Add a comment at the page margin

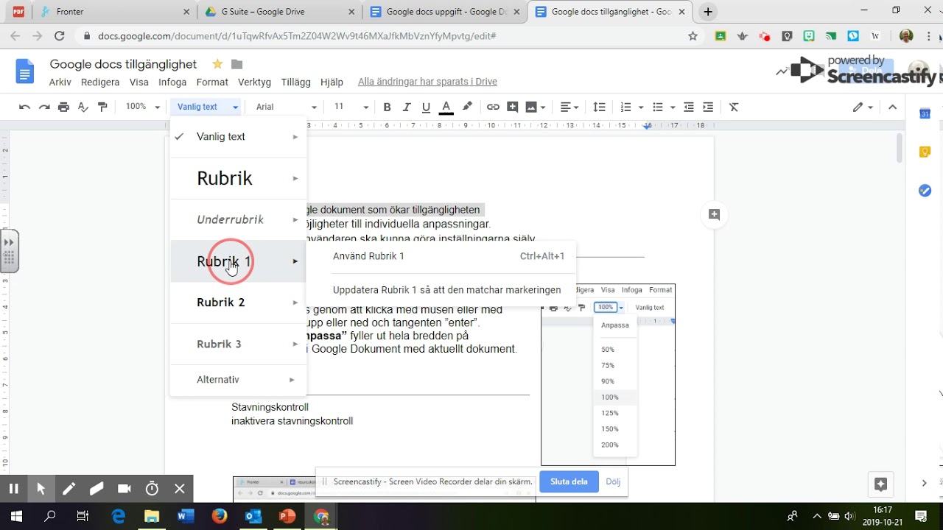point(714,214)
